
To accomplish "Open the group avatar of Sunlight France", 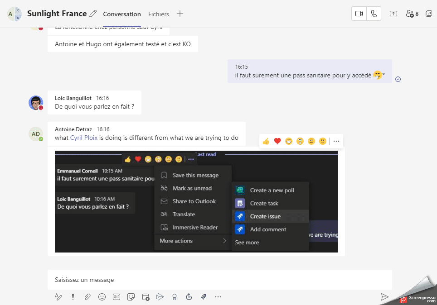I will pyautogui.click(x=15, y=14).
